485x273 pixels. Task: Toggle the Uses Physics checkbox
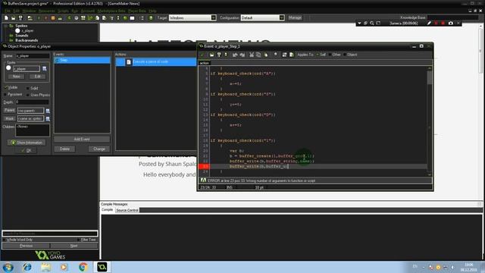tap(28, 95)
